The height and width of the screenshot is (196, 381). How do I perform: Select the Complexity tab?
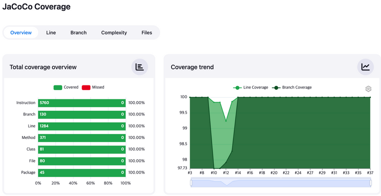pyautogui.click(x=114, y=32)
